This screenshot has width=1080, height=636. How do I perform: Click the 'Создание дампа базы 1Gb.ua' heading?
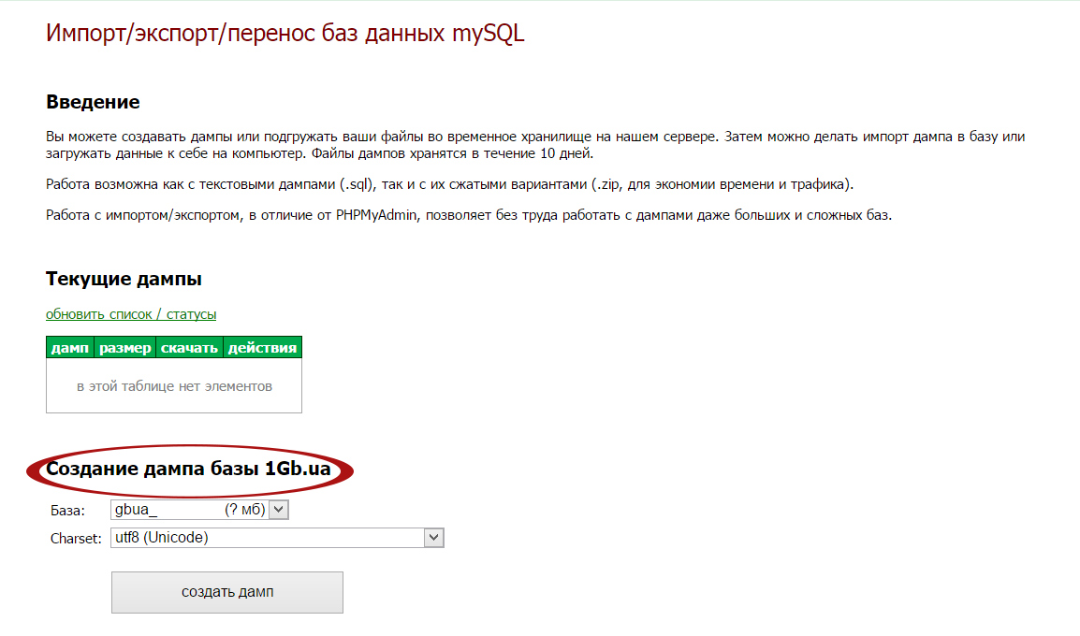tap(188, 469)
